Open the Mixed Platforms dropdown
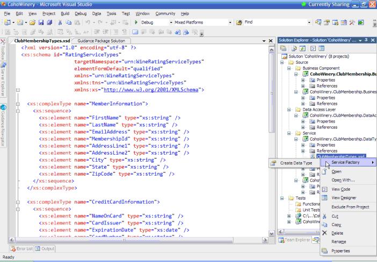The image size is (377, 262). tap(230, 23)
